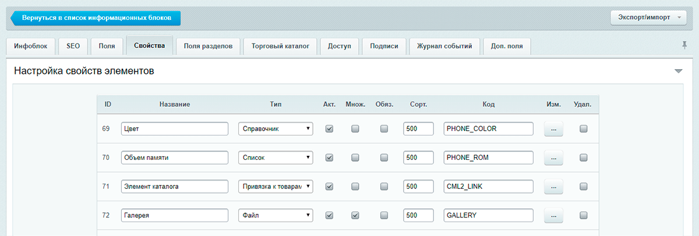
Task: Enable multiple values for Объем памяти
Action: point(355,158)
